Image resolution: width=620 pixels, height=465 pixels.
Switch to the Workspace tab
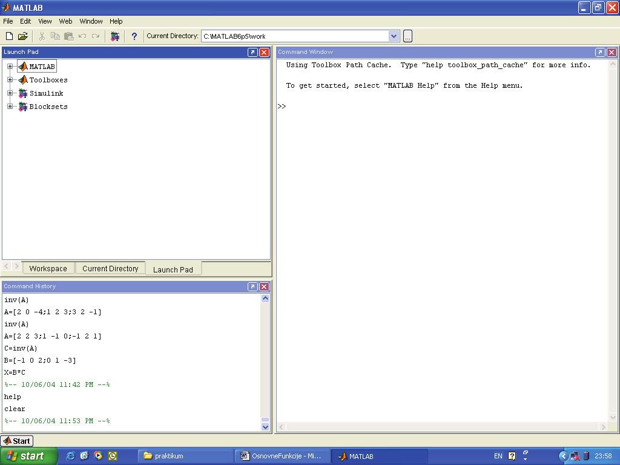pos(48,268)
